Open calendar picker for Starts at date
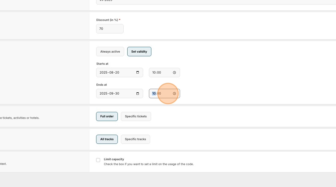This screenshot has width=336, height=187. 138,72
